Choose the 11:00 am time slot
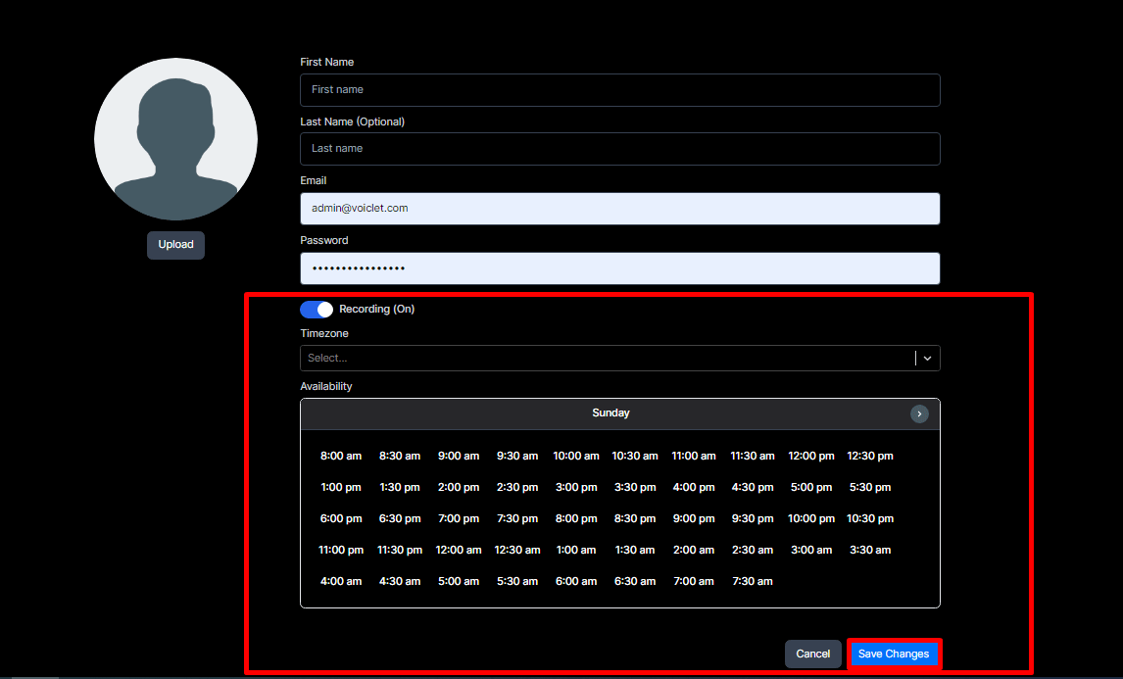 (693, 457)
